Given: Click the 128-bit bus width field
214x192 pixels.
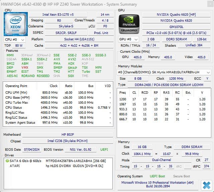Looking at the screenshot, I should click(x=202, y=39).
